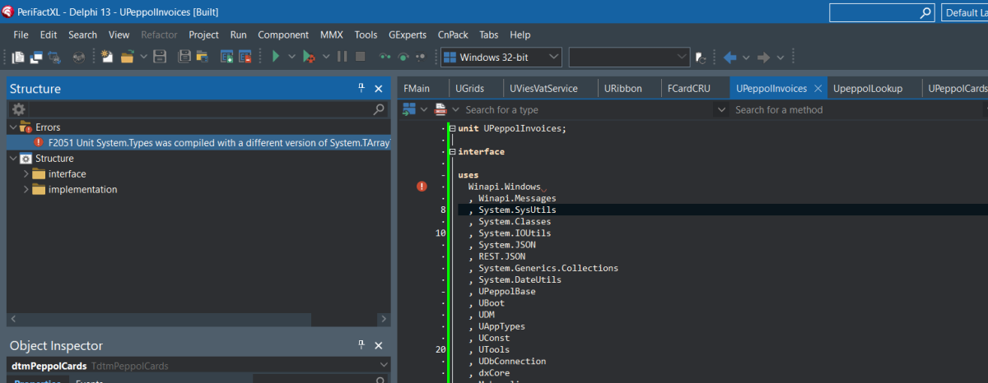988x383 pixels.
Task: Click the Pause program toolbar icon
Action: pos(342,57)
